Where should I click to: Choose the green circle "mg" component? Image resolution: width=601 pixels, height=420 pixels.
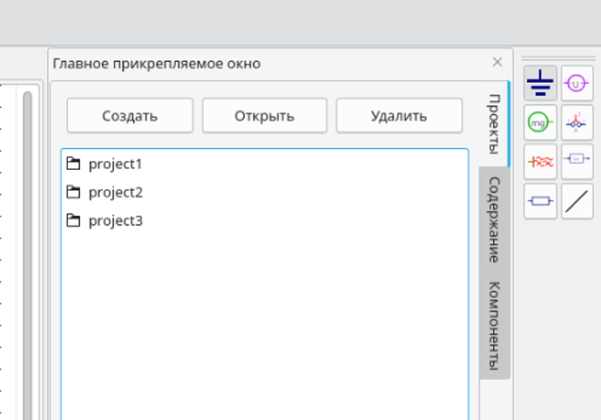[x=540, y=122]
